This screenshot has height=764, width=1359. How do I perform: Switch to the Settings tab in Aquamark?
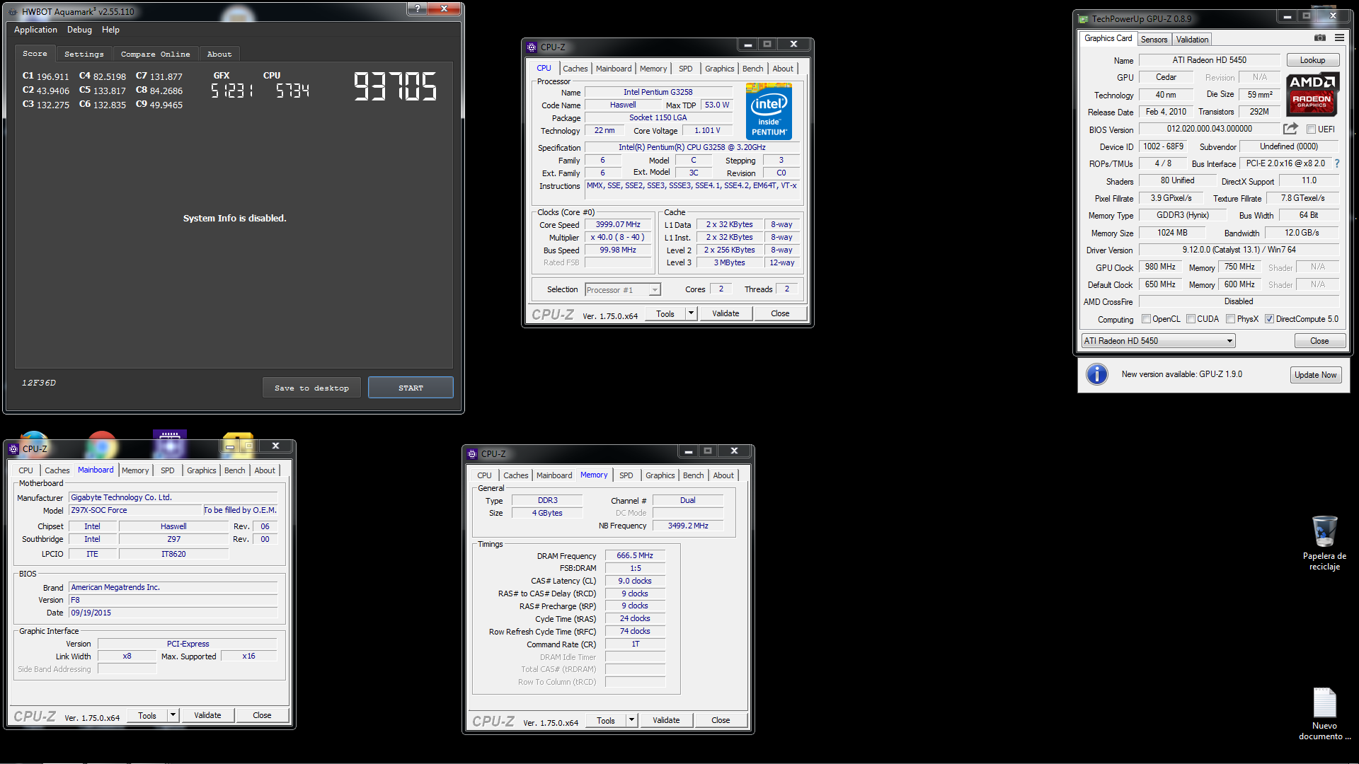(x=84, y=54)
